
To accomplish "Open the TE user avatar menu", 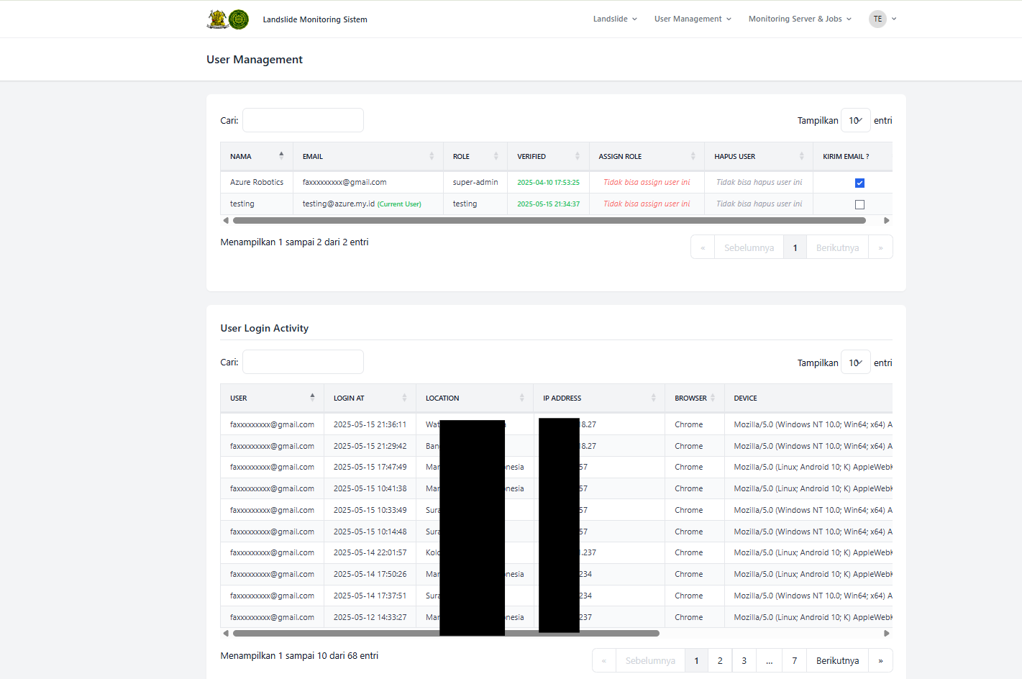I will [x=877, y=19].
